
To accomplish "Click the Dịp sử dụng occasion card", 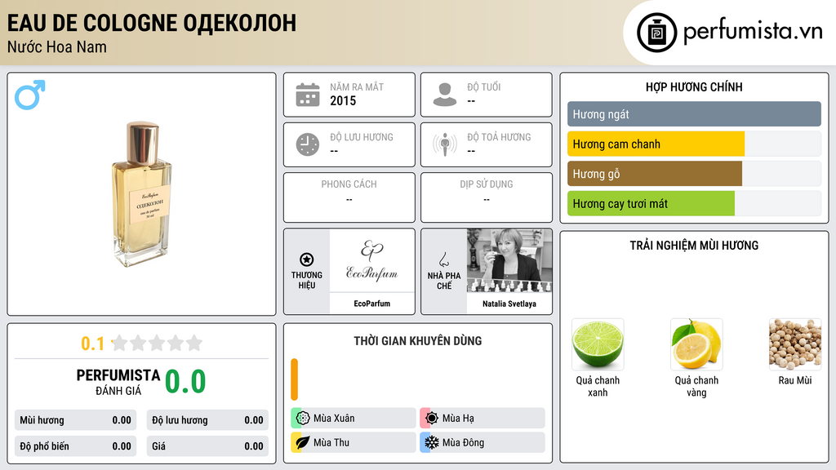I will pos(487,197).
